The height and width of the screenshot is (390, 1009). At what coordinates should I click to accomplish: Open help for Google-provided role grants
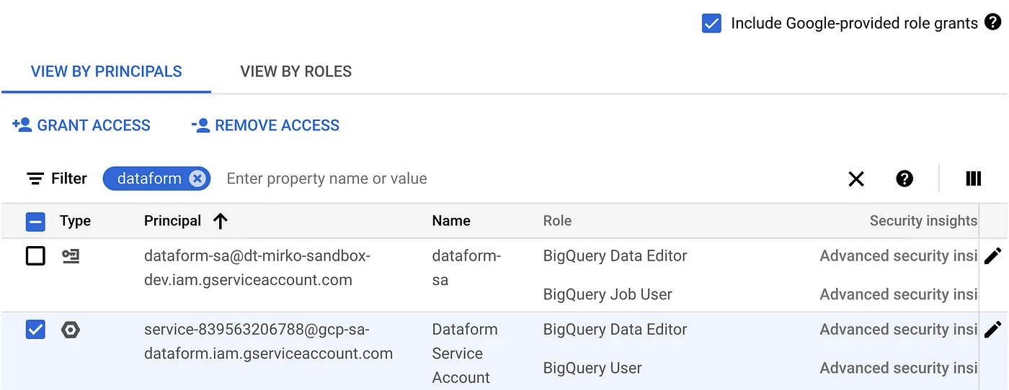[992, 22]
